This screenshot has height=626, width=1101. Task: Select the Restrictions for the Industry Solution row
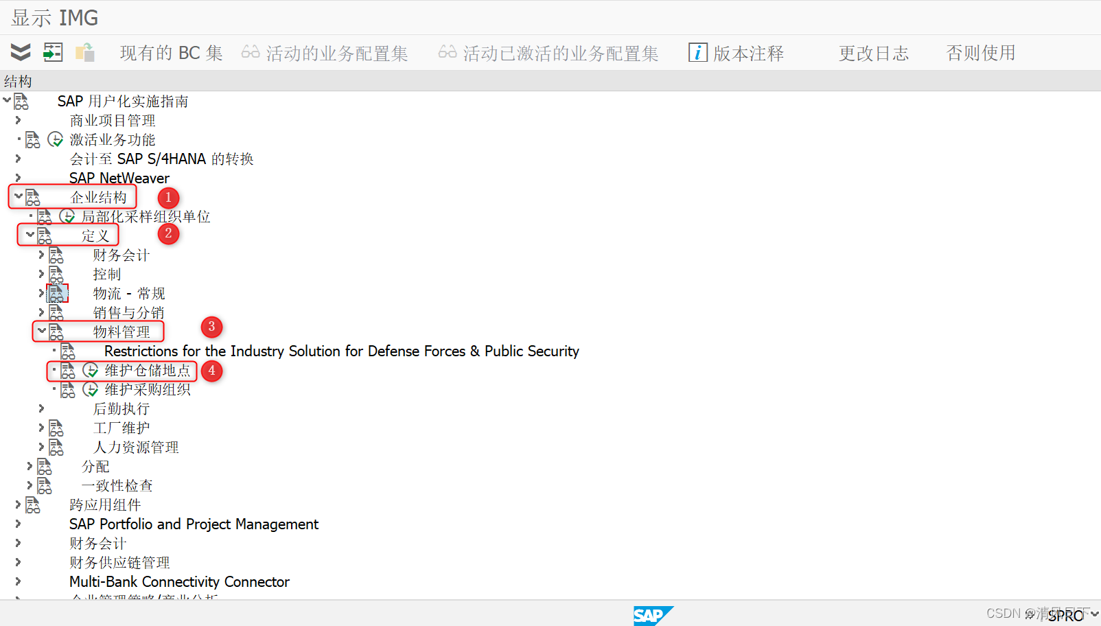(x=342, y=351)
